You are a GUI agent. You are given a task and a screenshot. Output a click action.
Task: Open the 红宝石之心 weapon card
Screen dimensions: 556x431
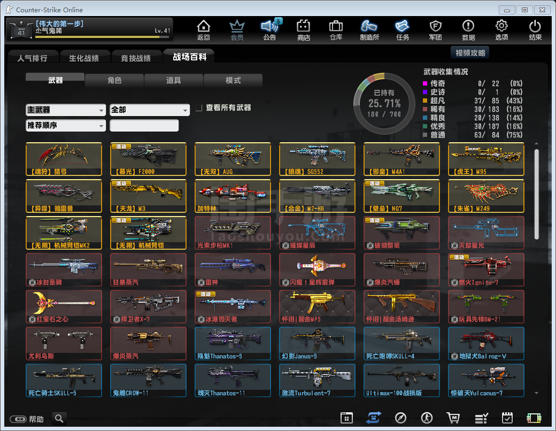tap(64, 306)
